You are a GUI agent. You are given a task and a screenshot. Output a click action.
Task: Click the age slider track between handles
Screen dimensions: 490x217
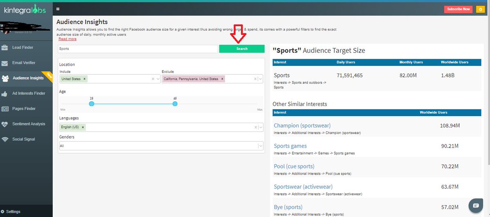click(134, 104)
